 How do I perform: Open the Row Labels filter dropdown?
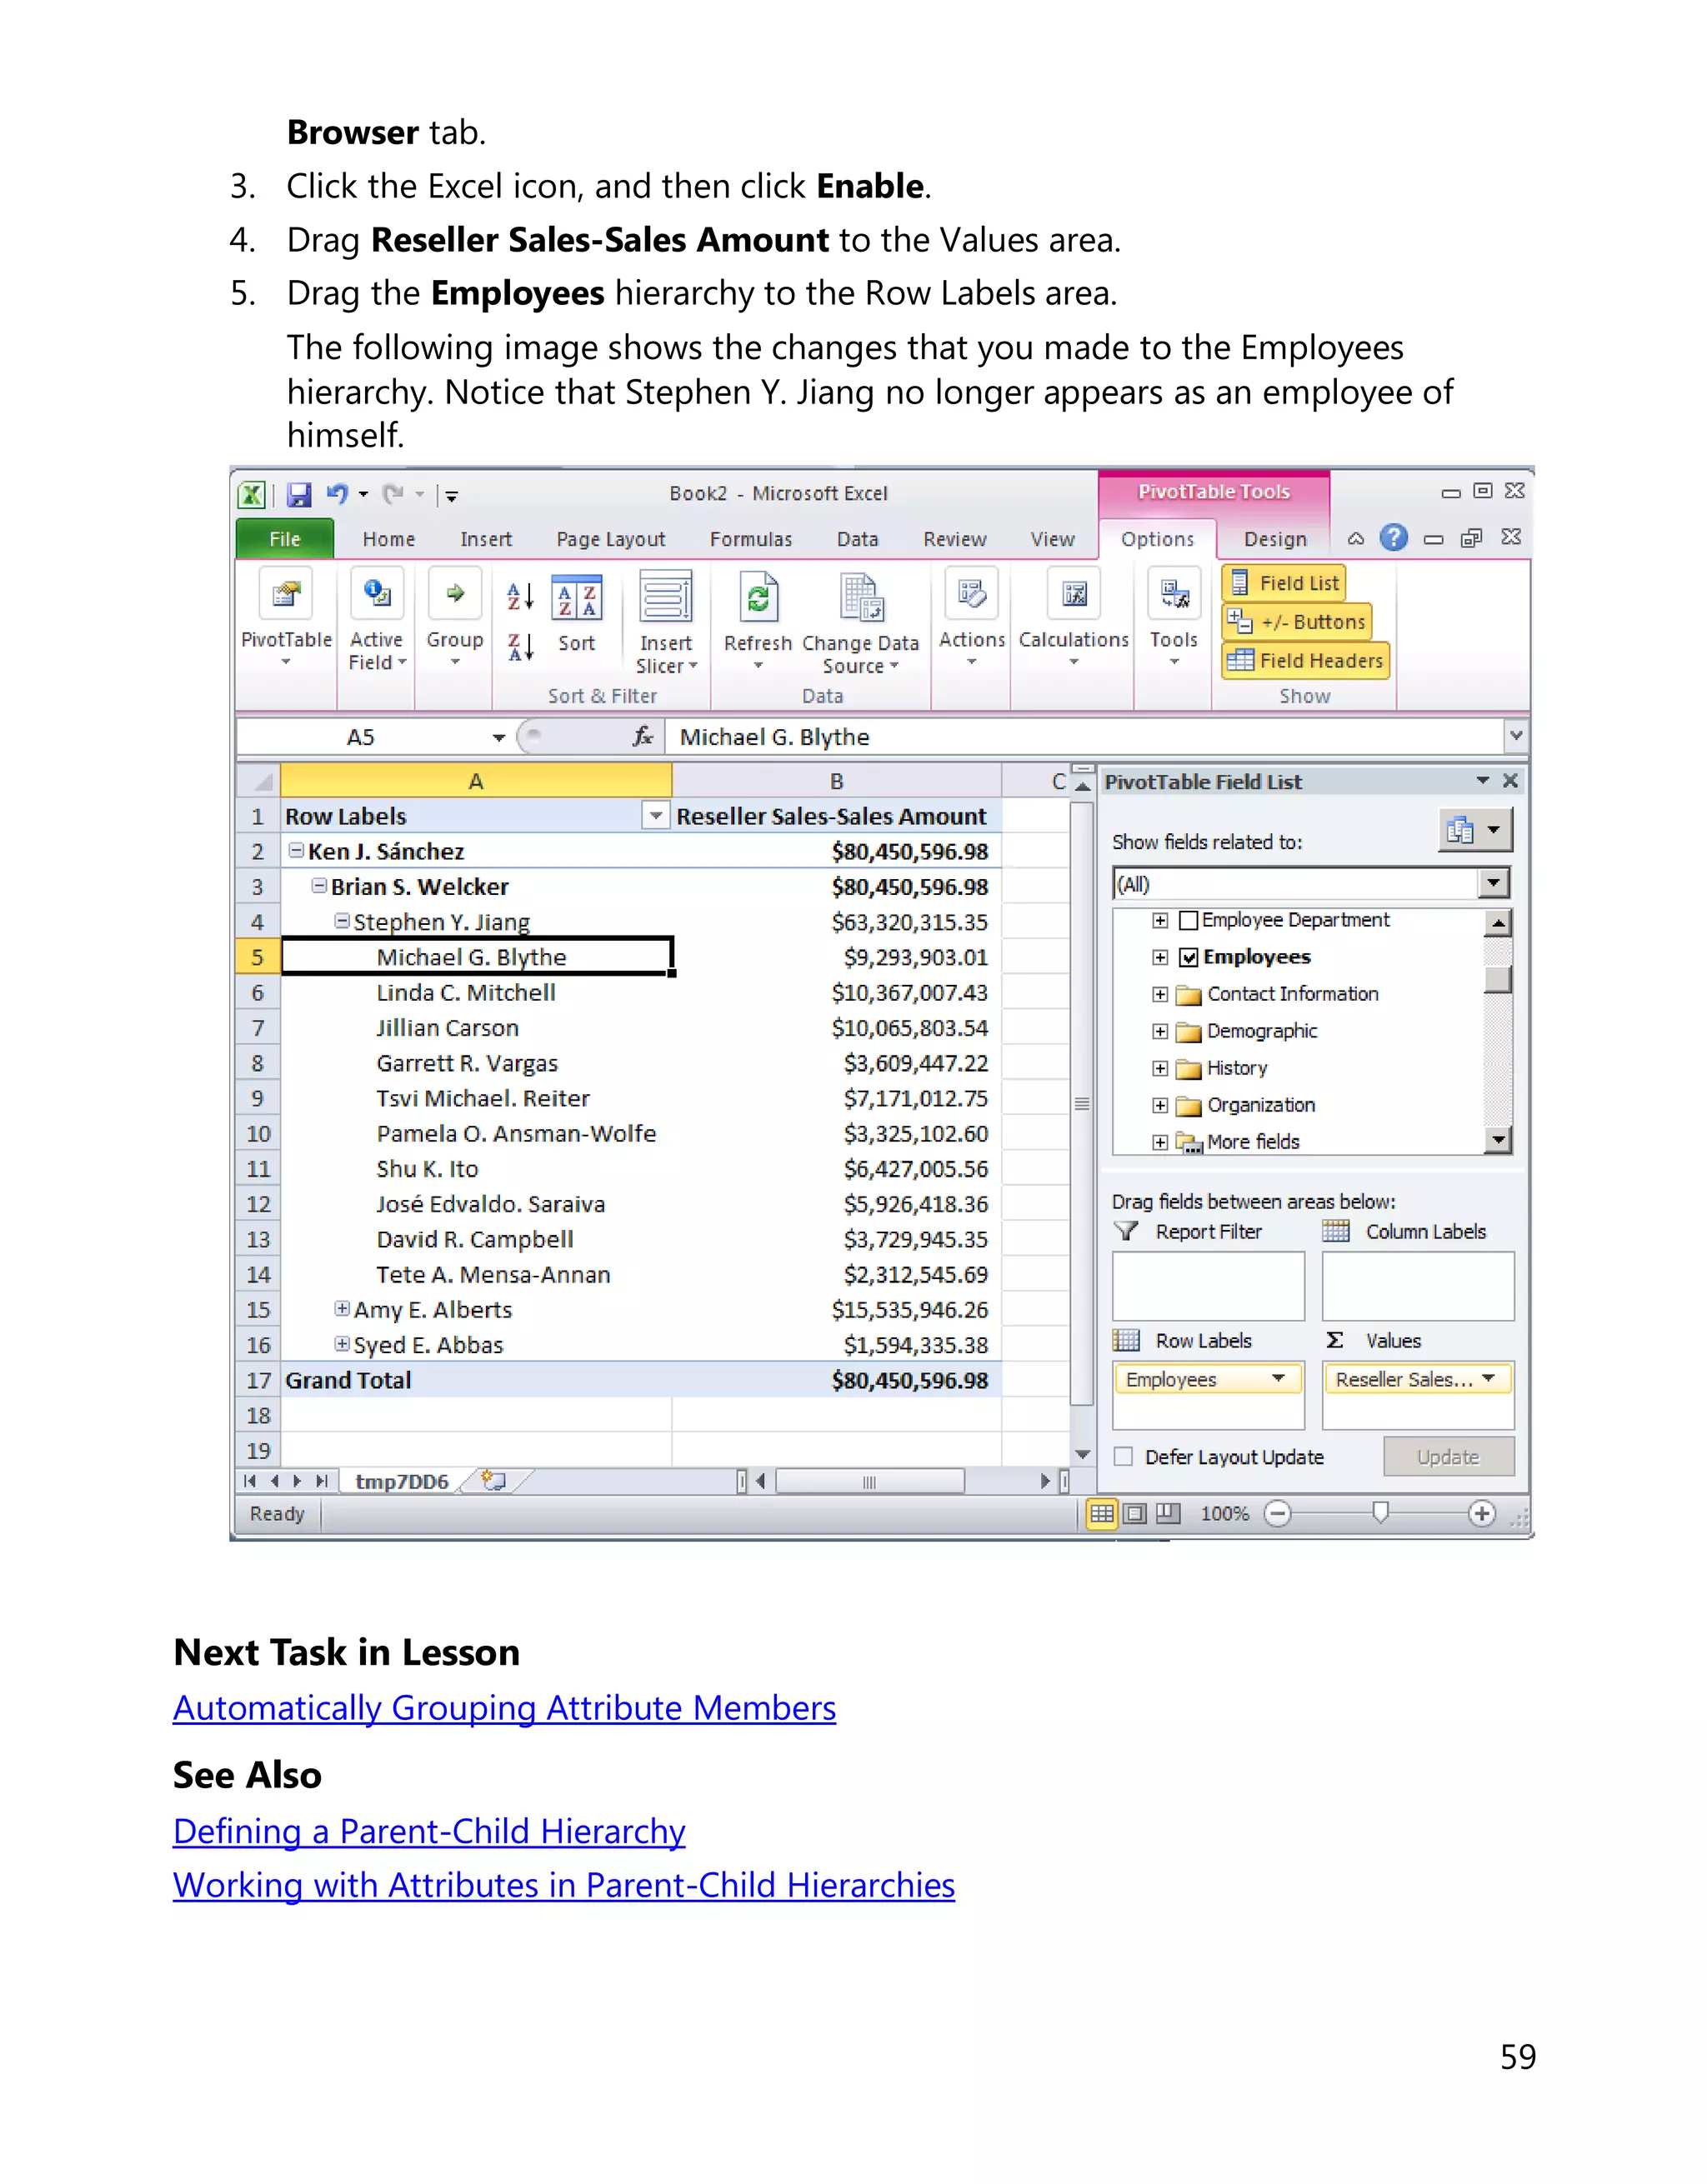[x=656, y=816]
